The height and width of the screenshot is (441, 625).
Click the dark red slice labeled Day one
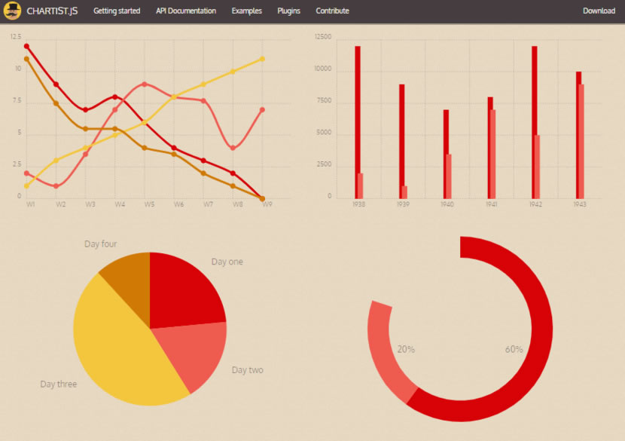coord(183,293)
